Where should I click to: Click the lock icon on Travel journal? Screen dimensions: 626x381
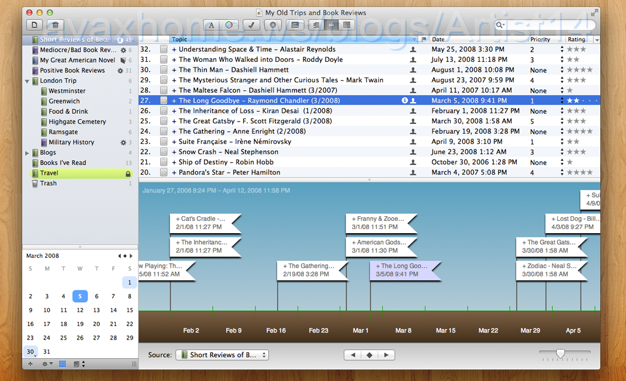click(x=128, y=174)
